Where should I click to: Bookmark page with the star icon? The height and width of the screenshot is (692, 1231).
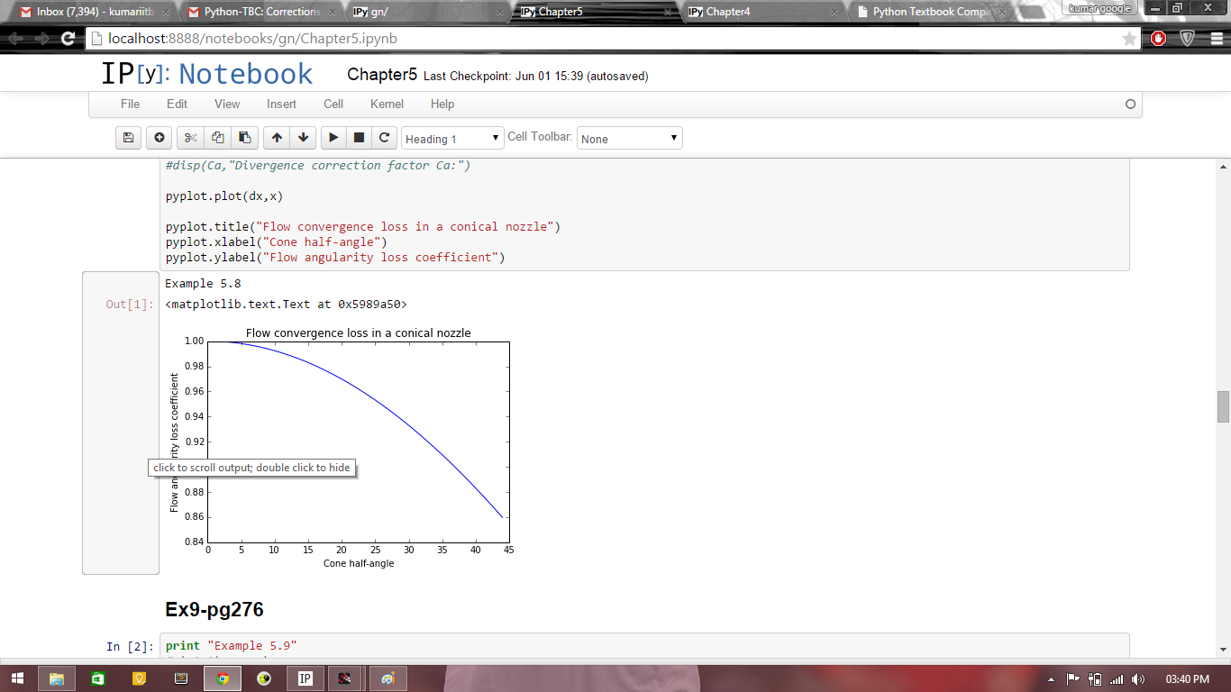(1129, 39)
